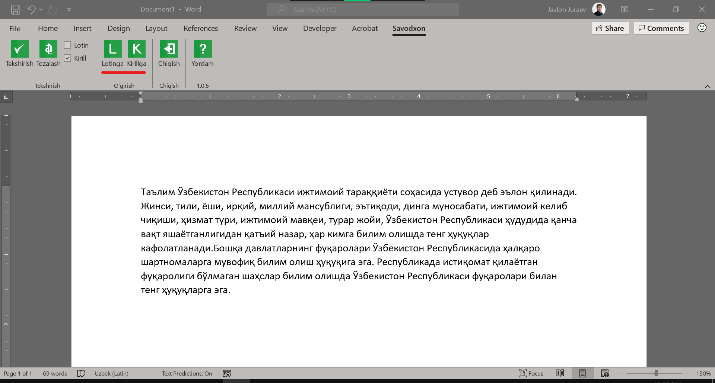Open Customize Quick Access Toolbar dropdown
This screenshot has width=715, height=383.
coord(69,10)
